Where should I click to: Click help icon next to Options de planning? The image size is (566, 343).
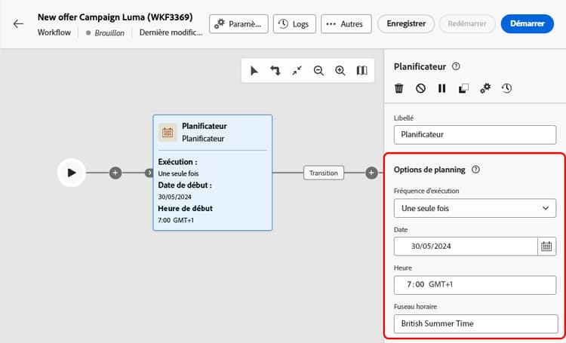(x=475, y=170)
